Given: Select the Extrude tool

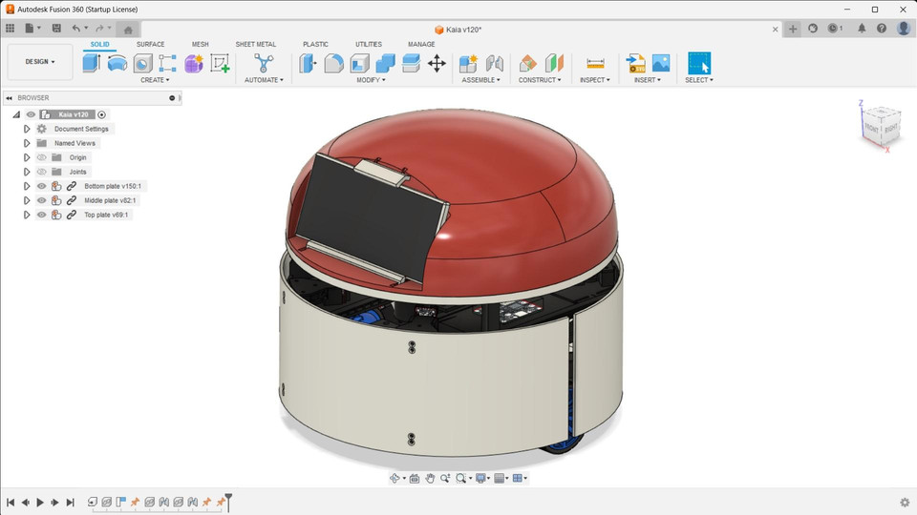Looking at the screenshot, I should [92, 63].
